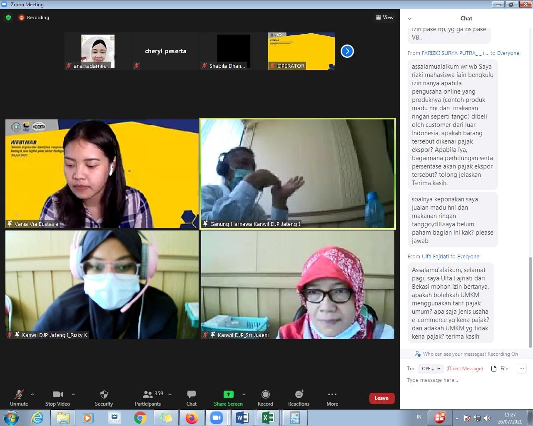Open chat recipient dropdown next to To:
Viewport: 533px width, 426px height.
tap(431, 369)
